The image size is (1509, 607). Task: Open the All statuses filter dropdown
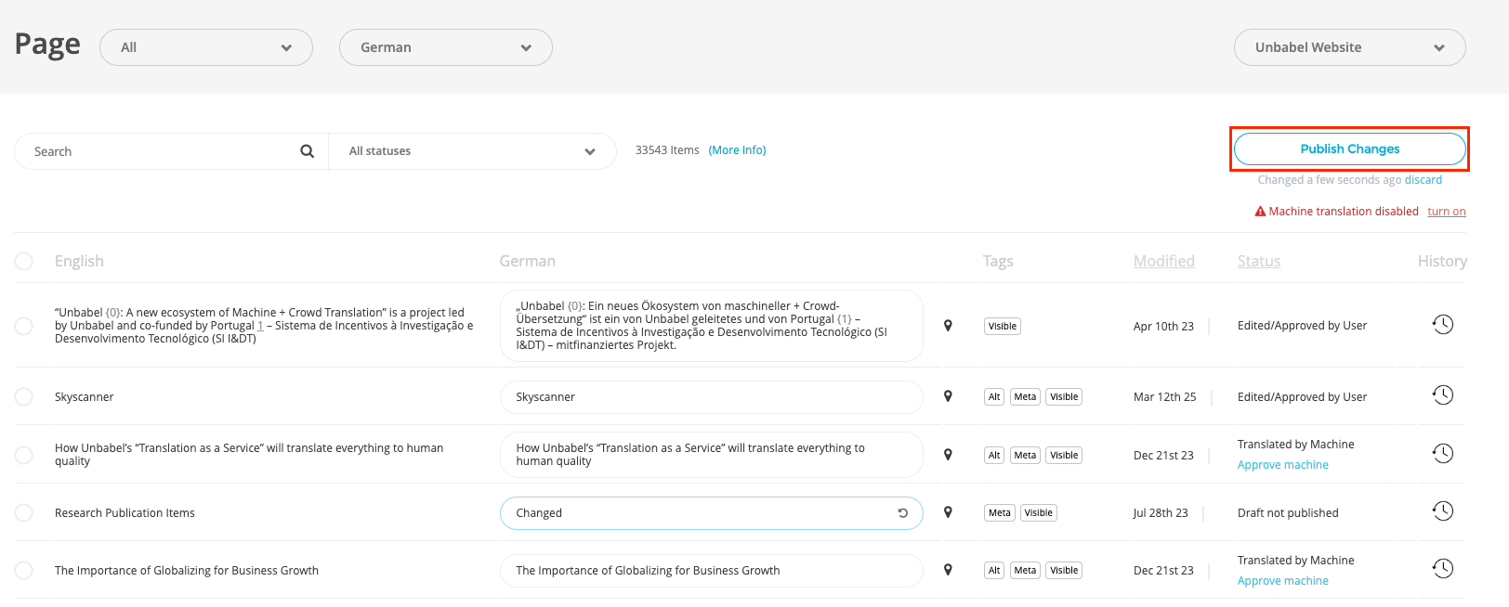pos(472,151)
